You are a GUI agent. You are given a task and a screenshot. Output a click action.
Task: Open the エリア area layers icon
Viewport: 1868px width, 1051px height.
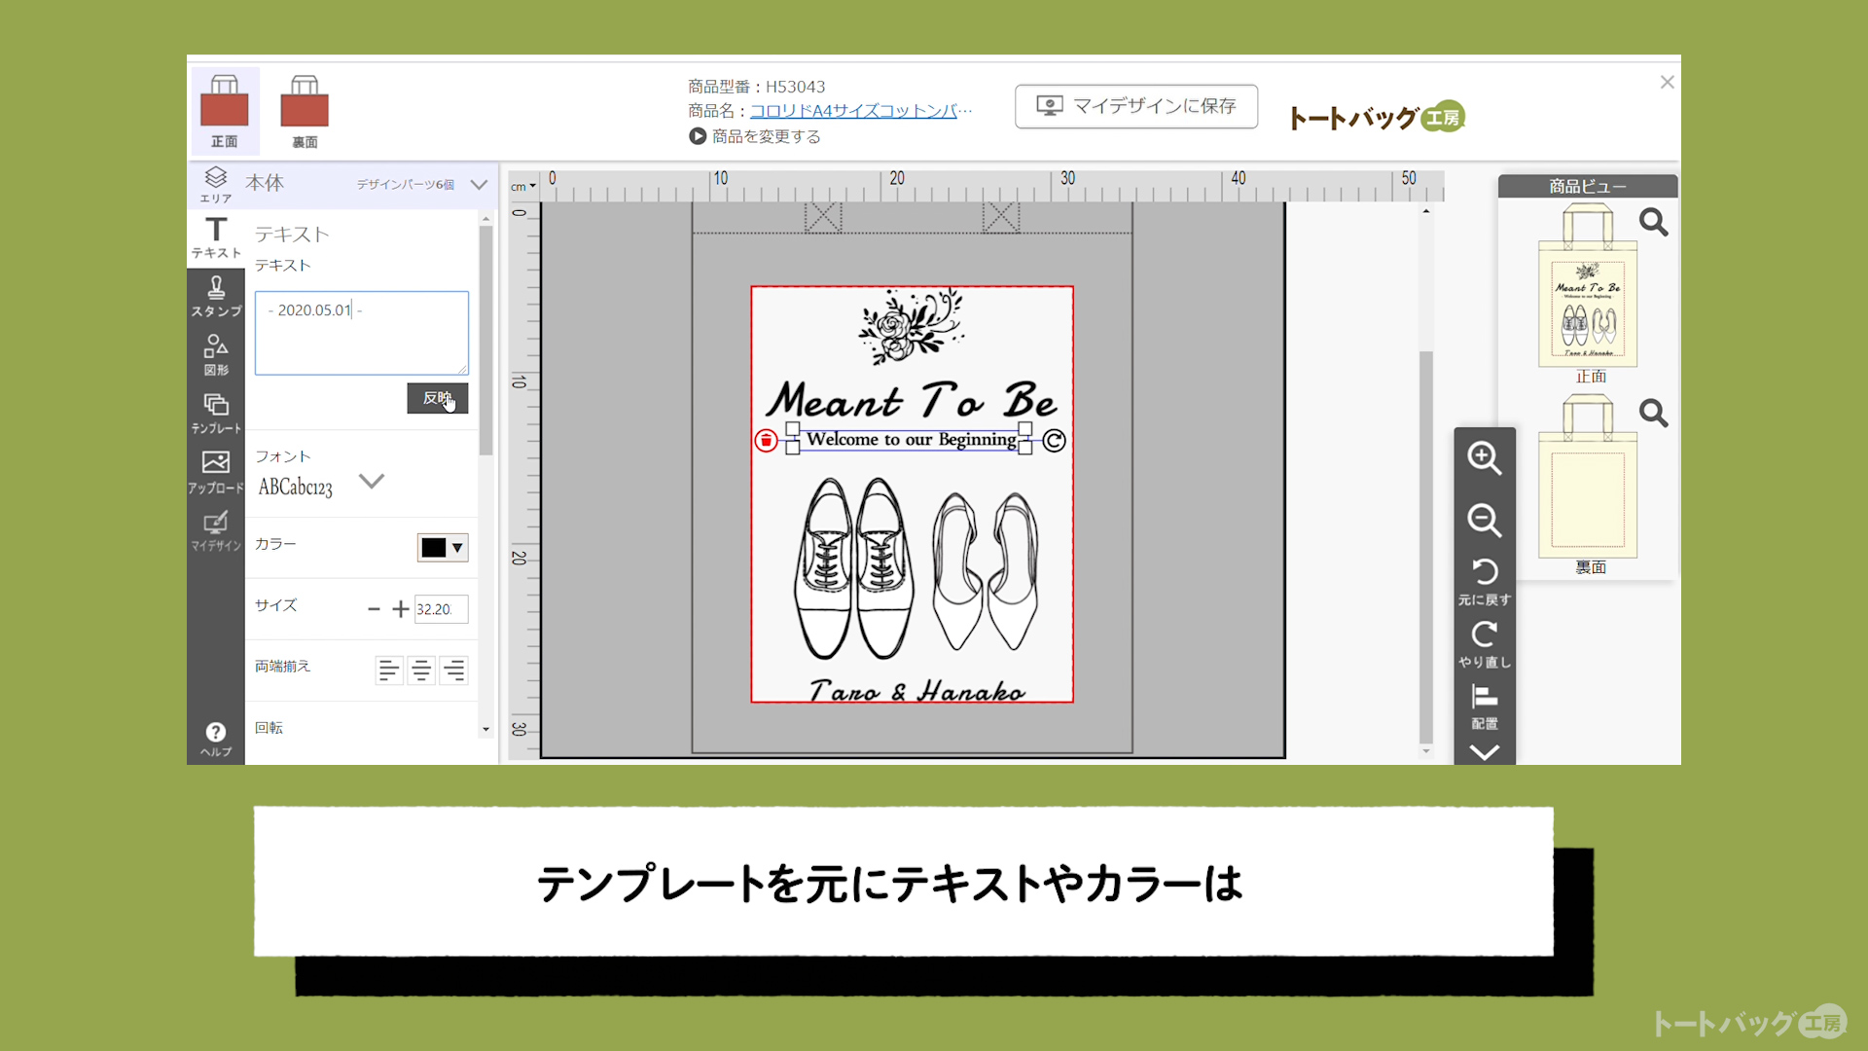216,184
